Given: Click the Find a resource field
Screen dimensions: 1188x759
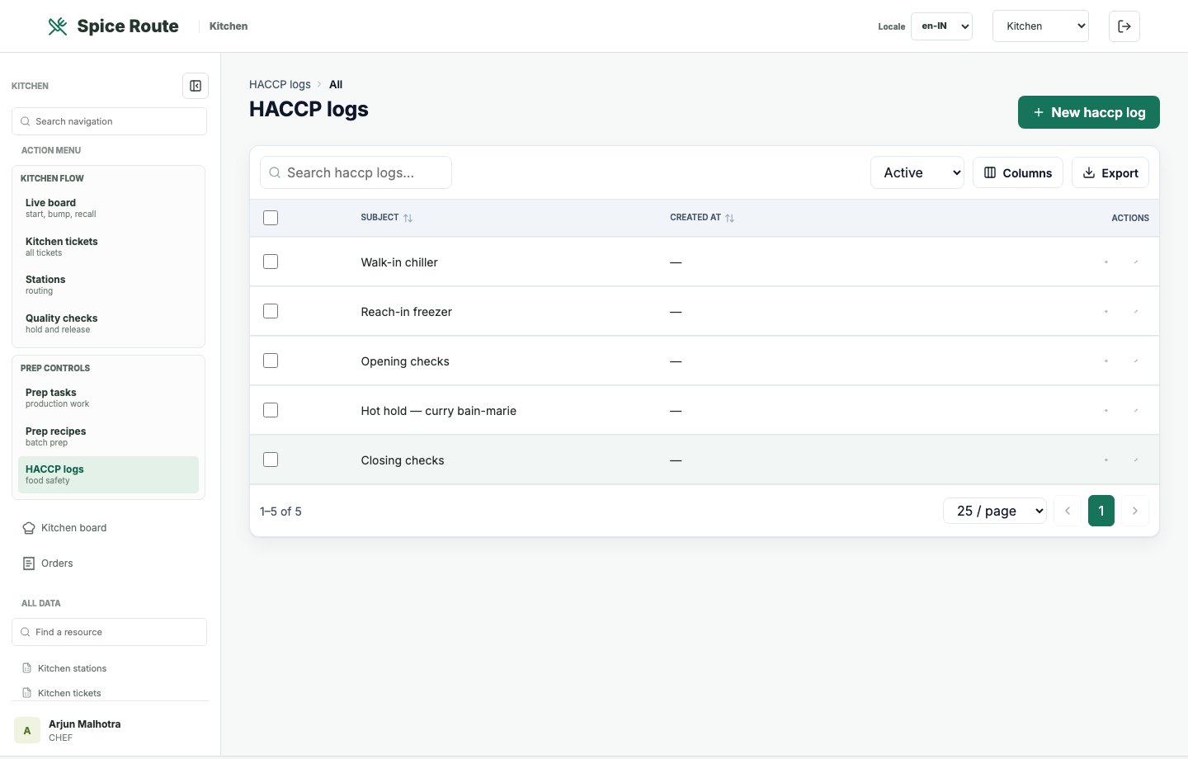Looking at the screenshot, I should pyautogui.click(x=109, y=632).
